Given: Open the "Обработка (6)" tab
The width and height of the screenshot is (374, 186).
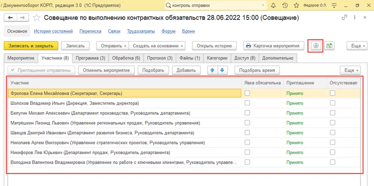Looking at the screenshot, I should coord(126,58).
